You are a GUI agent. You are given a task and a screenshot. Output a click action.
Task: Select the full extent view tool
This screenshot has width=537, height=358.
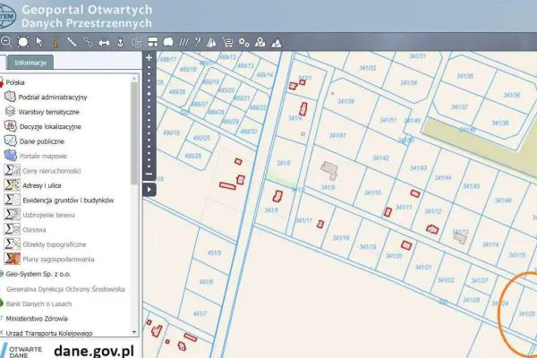[23, 42]
